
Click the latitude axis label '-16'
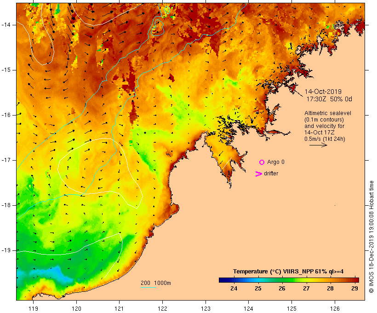[6, 115]
